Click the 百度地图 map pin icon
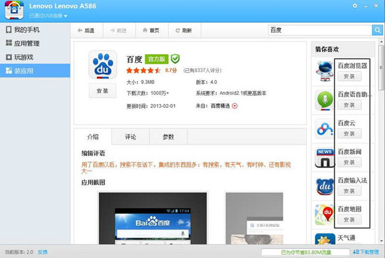Screen dimensions: 385x258 click(x=324, y=215)
